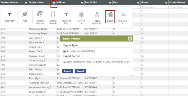Click address 23 Summer DrTROYMI
The height and width of the screenshot is (96, 188).
68,78
